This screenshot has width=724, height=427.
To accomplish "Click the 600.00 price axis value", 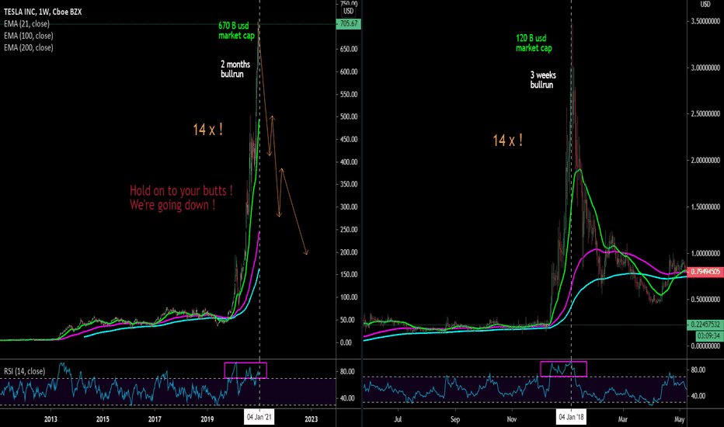I will (x=349, y=71).
